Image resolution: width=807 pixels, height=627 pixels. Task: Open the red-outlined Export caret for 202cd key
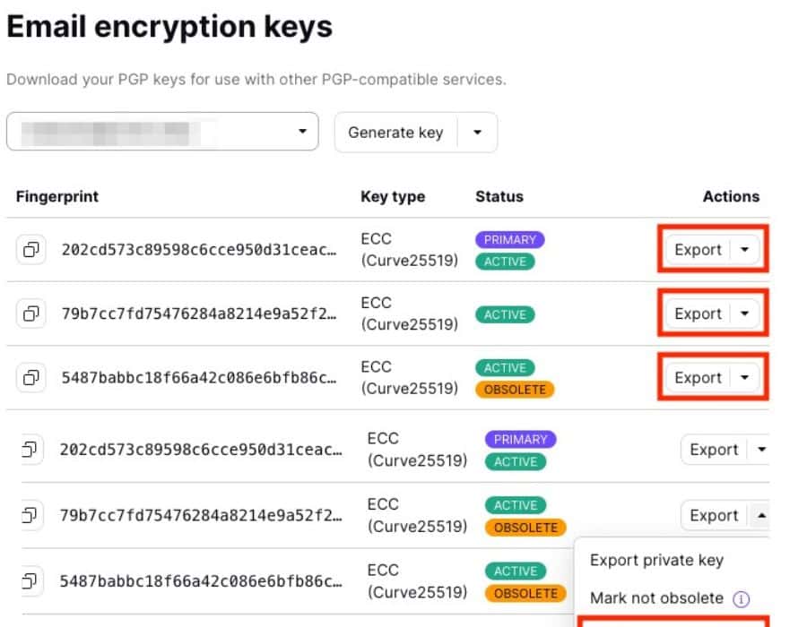click(x=745, y=250)
